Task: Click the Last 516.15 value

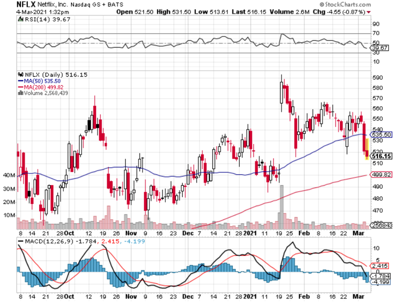Action: 249,12
